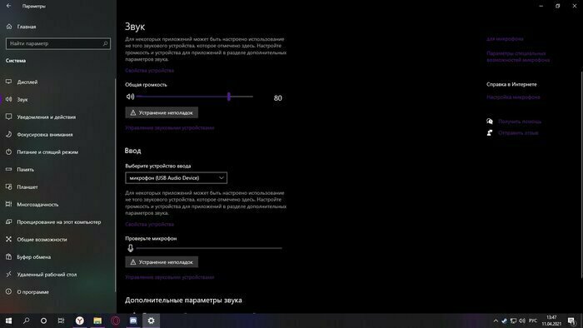The height and width of the screenshot is (328, 583).
Task: Click the Steam tray icon
Action: 504,321
